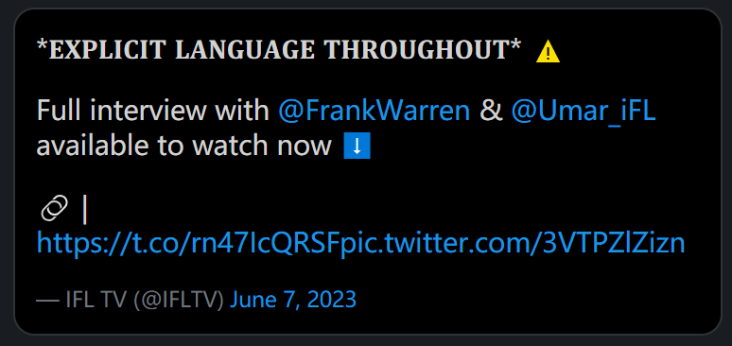Click the yellow warning triangle emoji

click(548, 51)
